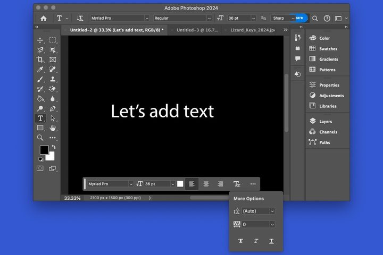Select the Path Selection tool

click(53, 118)
